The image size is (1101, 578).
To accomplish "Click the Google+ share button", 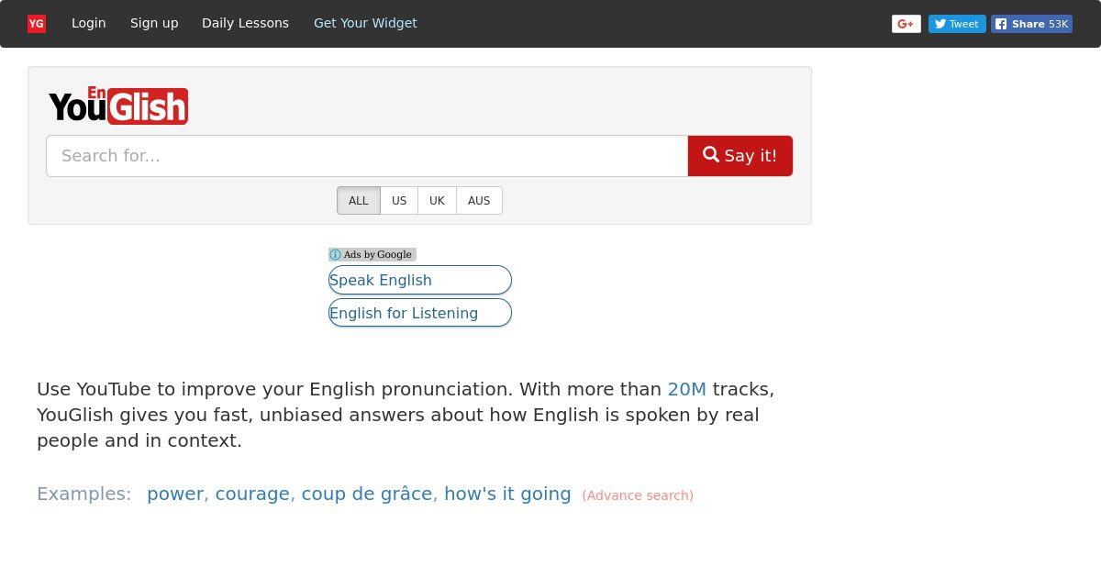I will pyautogui.click(x=906, y=24).
